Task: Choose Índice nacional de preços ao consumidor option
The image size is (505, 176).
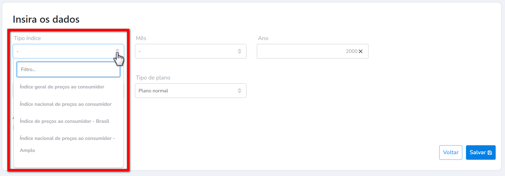Action: [66, 104]
